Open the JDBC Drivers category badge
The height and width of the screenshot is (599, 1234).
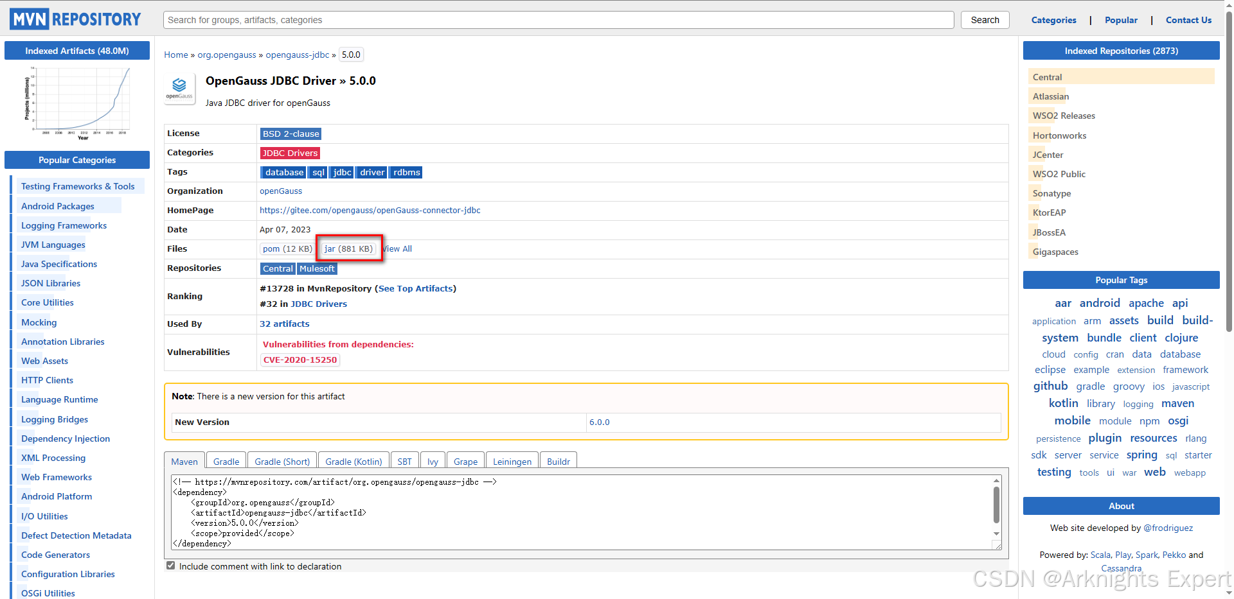point(290,153)
